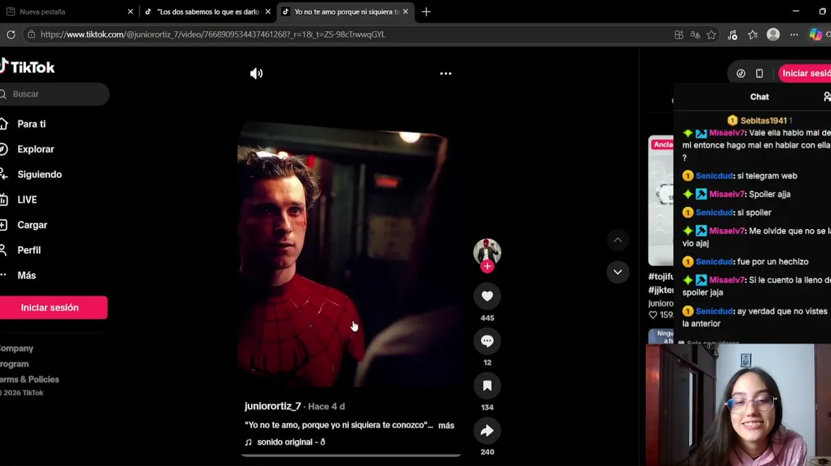The width and height of the screenshot is (831, 466).
Task: Launch the Copilot icon
Action: (815, 35)
